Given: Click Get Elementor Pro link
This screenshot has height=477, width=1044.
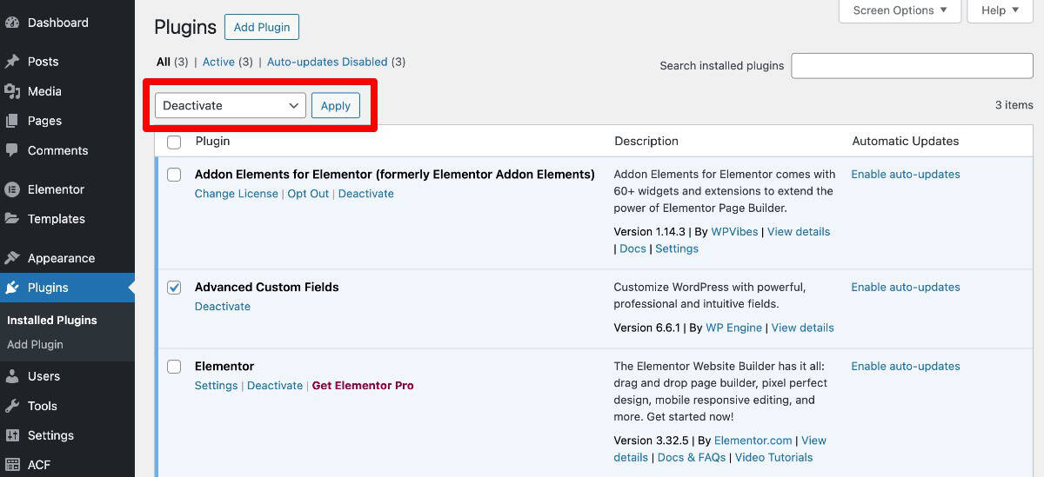Looking at the screenshot, I should pos(363,386).
